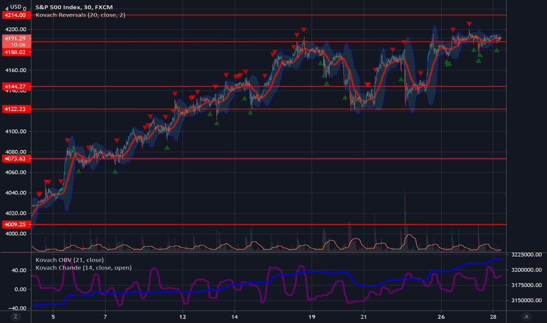The height and width of the screenshot is (323, 547).
Task: Click the 3225000.00 OBV axis value
Action: (526, 254)
